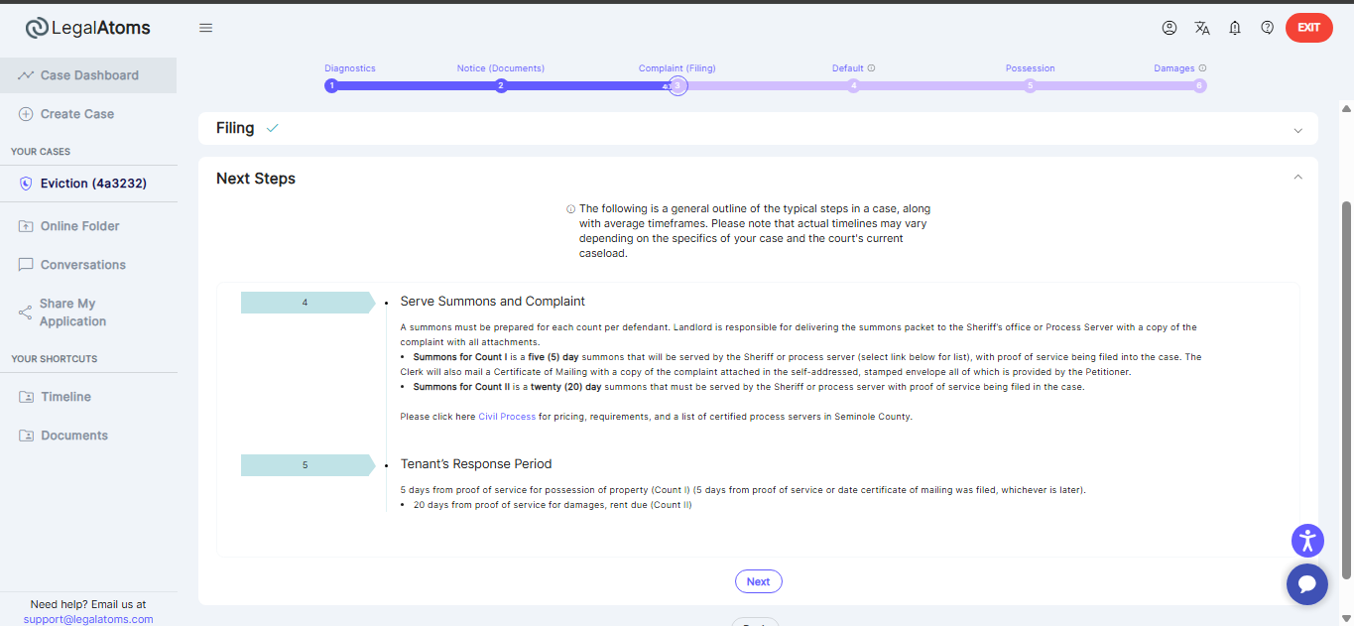
Task: Open the help question mark icon
Action: (1268, 28)
